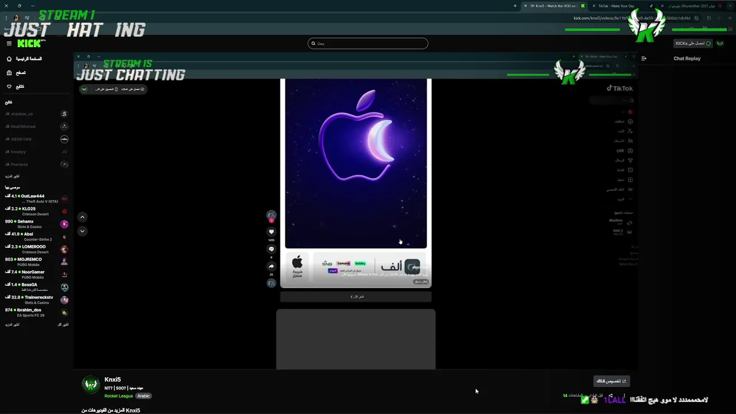Open LIVE item in TikTok sidebar

pos(625,151)
